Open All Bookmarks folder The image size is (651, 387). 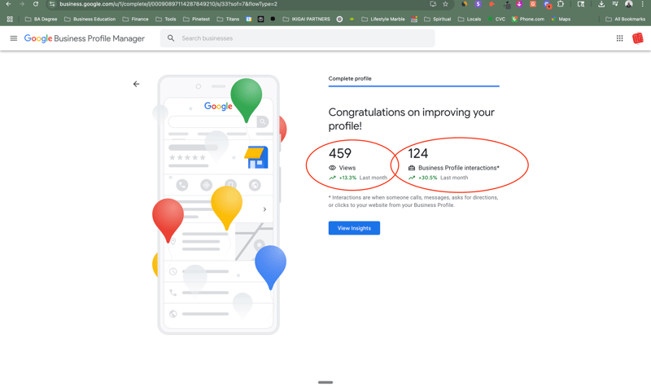coord(625,19)
